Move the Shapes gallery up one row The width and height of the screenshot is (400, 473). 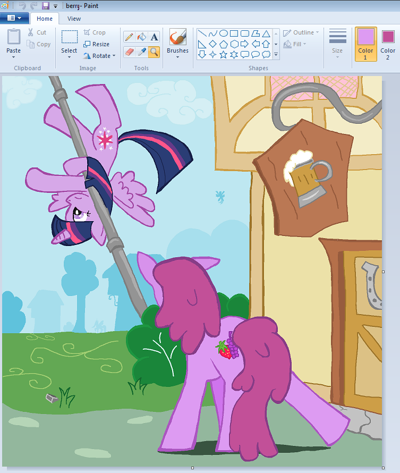[276, 33]
